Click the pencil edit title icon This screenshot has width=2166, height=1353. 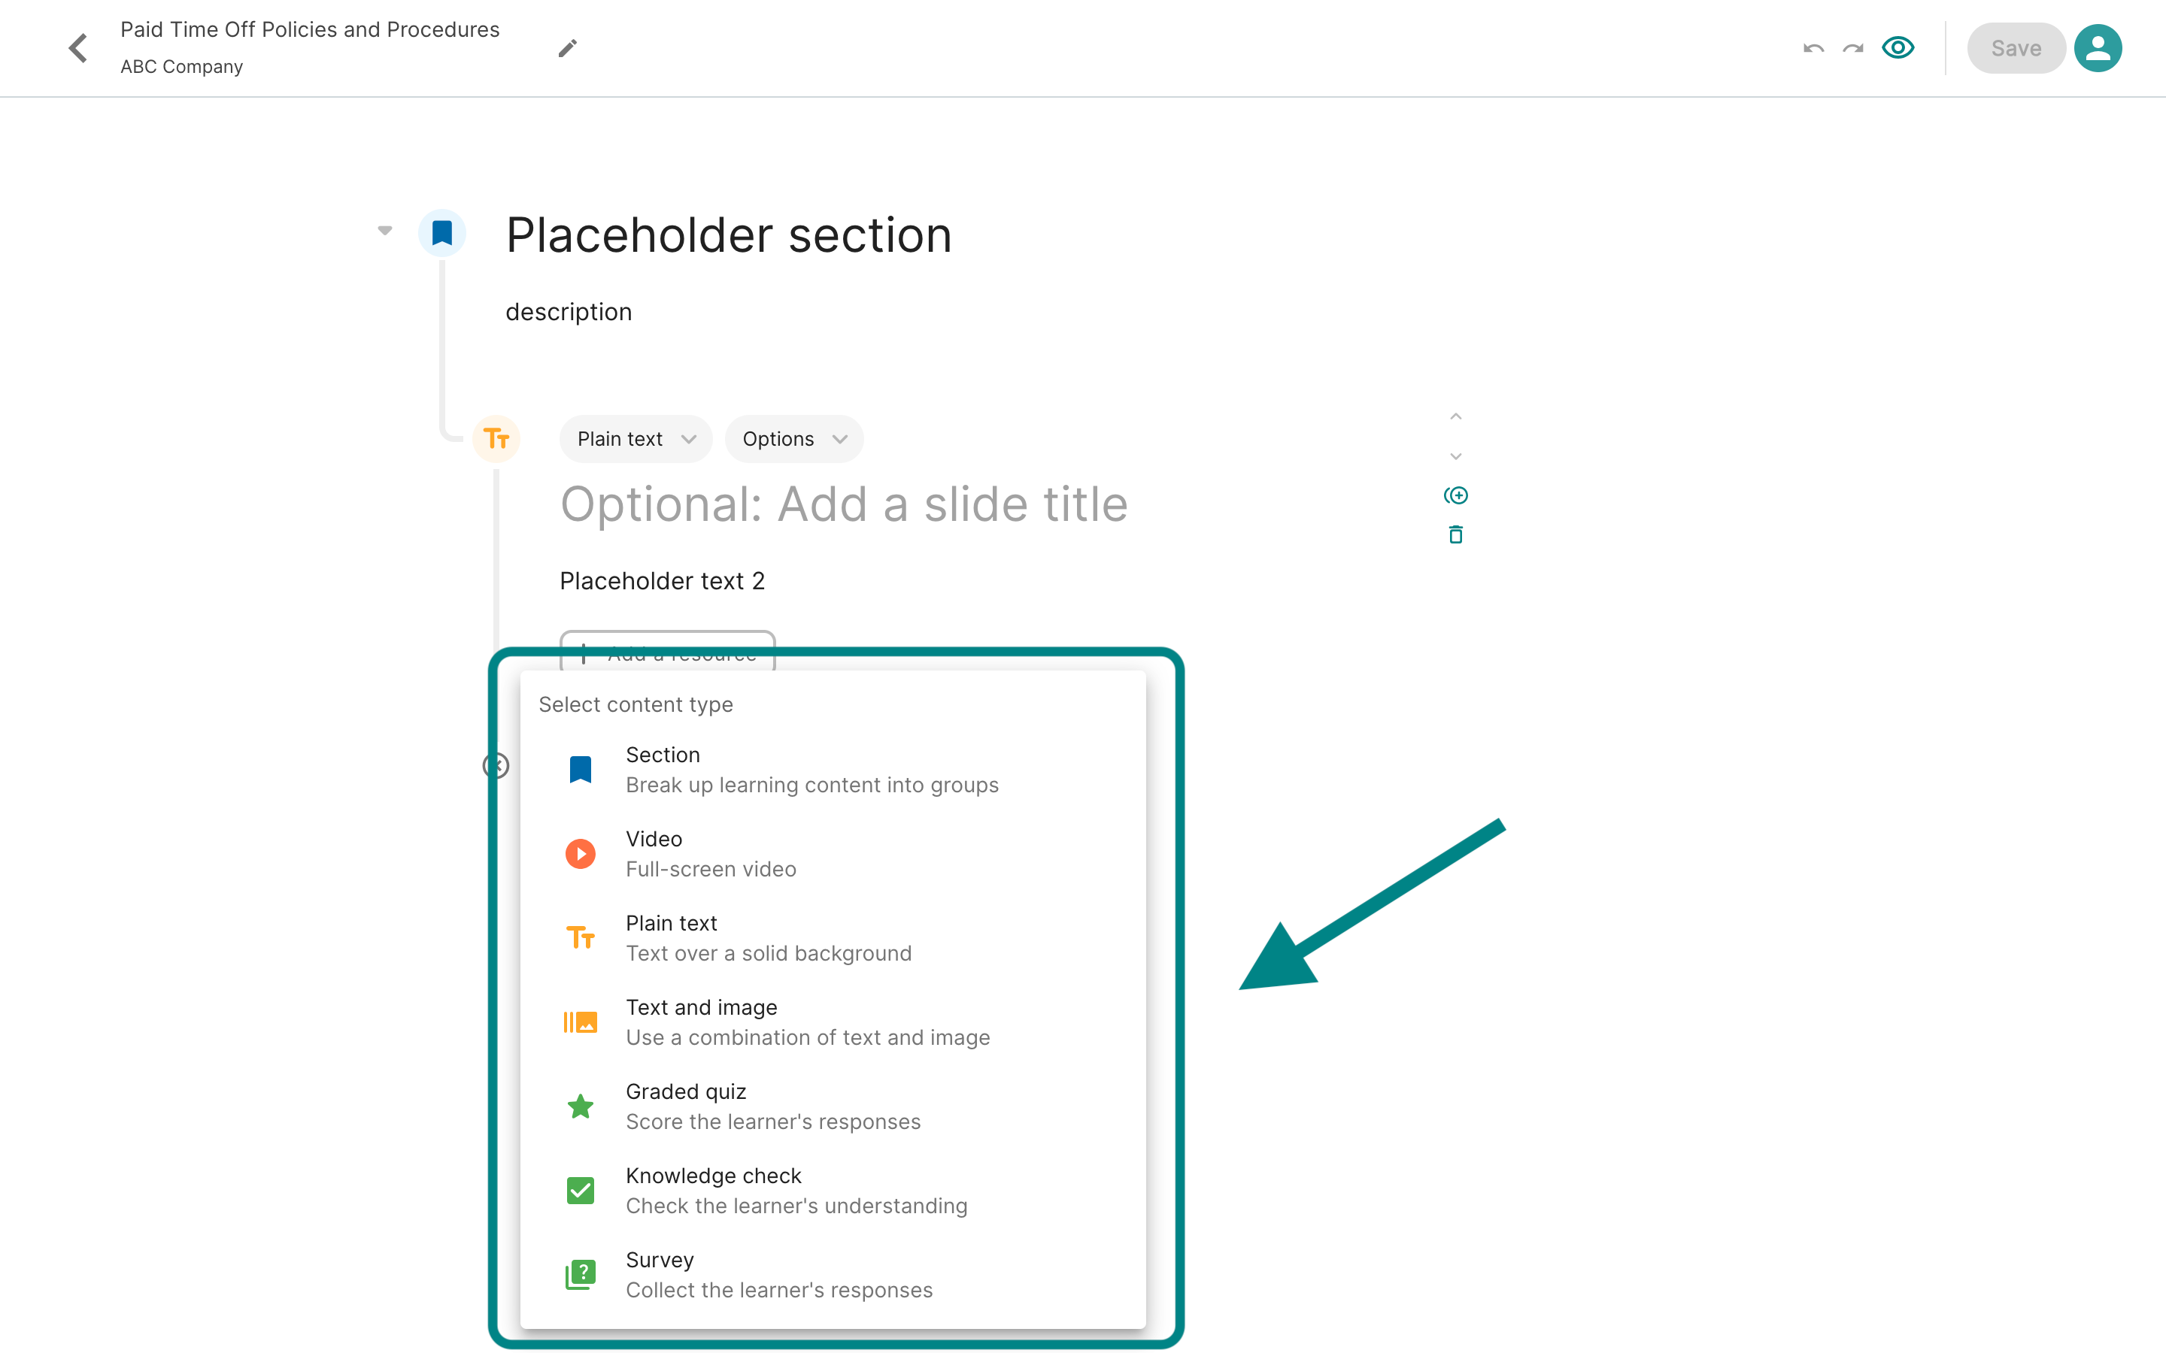coord(568,48)
